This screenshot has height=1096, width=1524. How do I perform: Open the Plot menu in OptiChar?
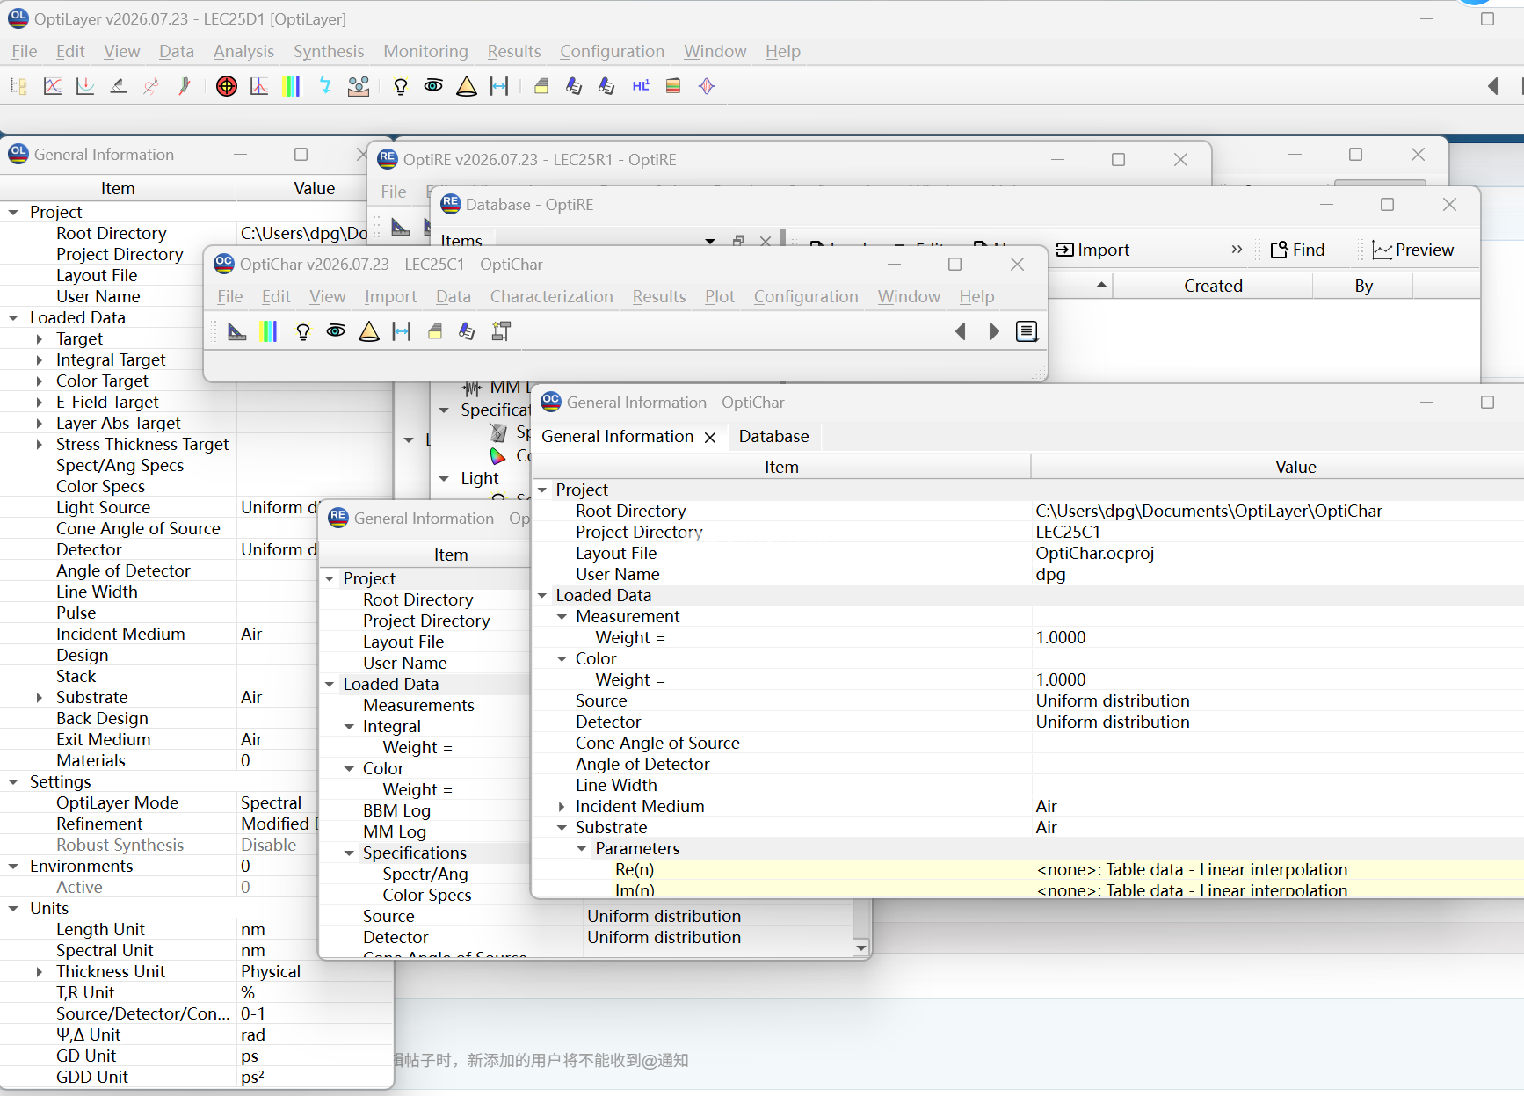[719, 297]
